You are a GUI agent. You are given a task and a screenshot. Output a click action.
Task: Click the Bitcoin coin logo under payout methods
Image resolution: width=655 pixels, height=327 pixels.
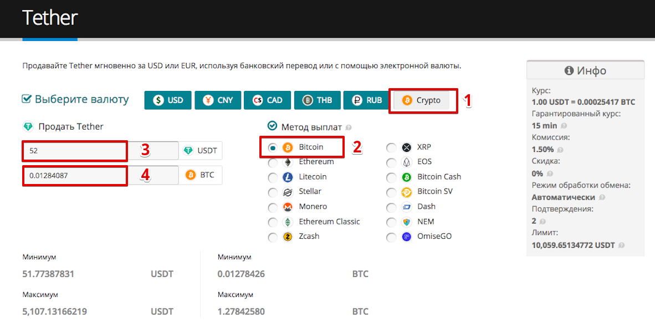[x=288, y=147]
